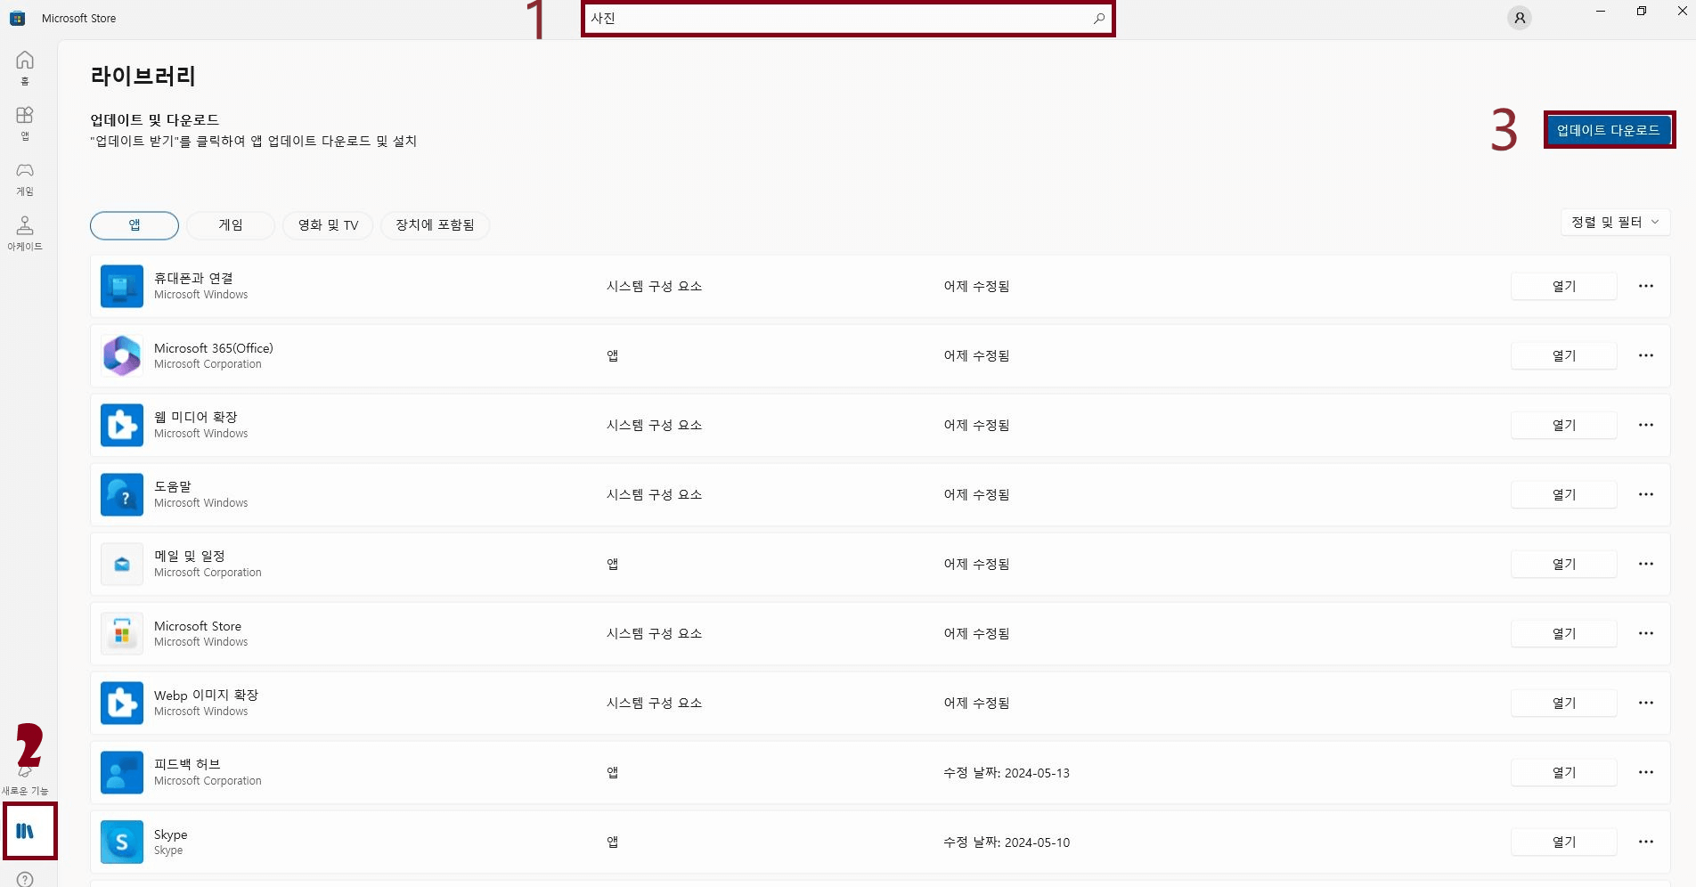Screen dimensions: 1696x887
Task: Open more options for Microsoft Store row
Action: (x=1646, y=633)
